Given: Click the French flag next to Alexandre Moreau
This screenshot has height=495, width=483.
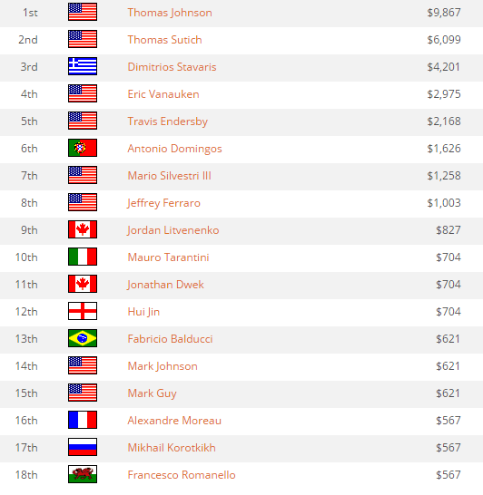Looking at the screenshot, I should tap(83, 420).
